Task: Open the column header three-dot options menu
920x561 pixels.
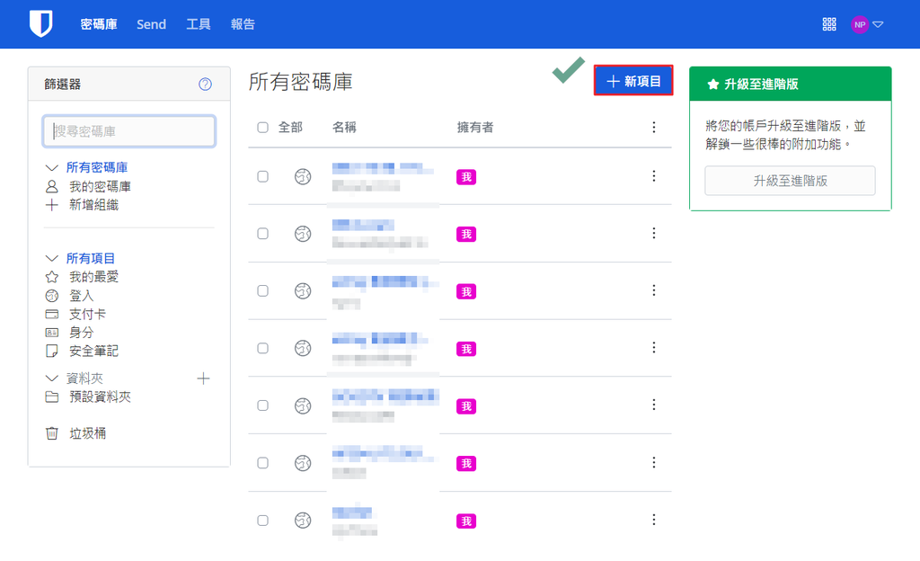Action: [x=654, y=128]
